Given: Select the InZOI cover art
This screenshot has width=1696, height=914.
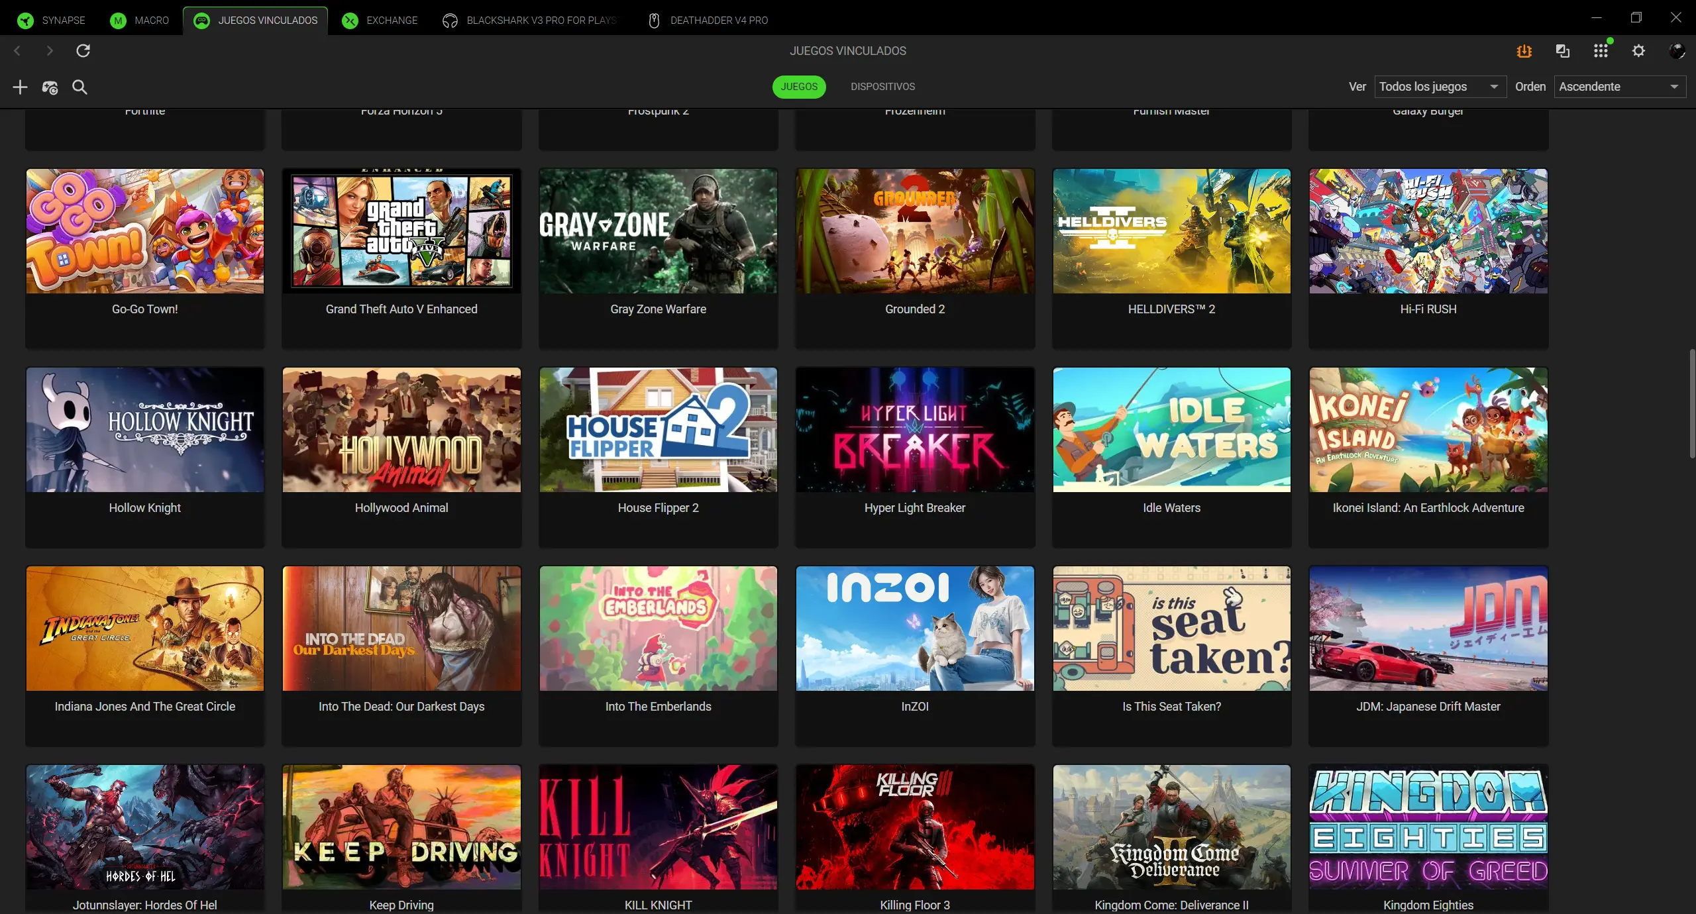Looking at the screenshot, I should coord(915,629).
